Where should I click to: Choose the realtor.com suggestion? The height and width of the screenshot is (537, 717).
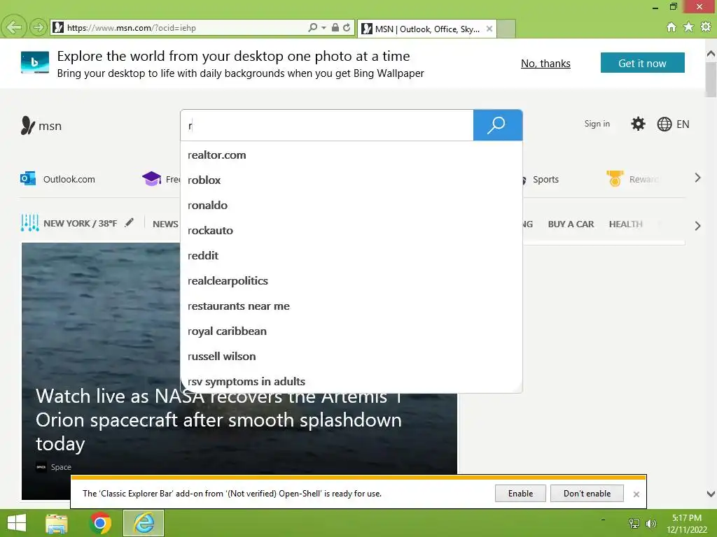click(351, 155)
